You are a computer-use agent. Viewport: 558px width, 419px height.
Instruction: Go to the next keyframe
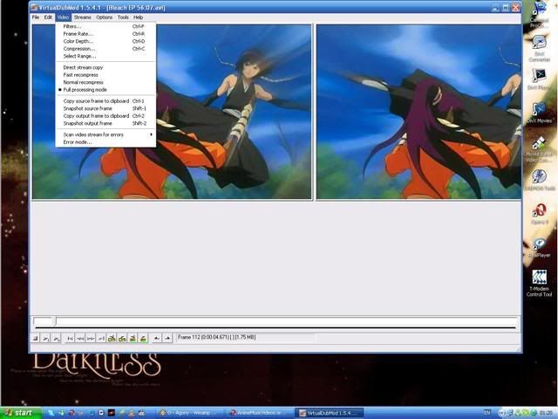(122, 338)
